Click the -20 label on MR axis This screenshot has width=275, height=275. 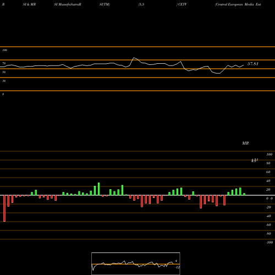[x=268, y=207]
